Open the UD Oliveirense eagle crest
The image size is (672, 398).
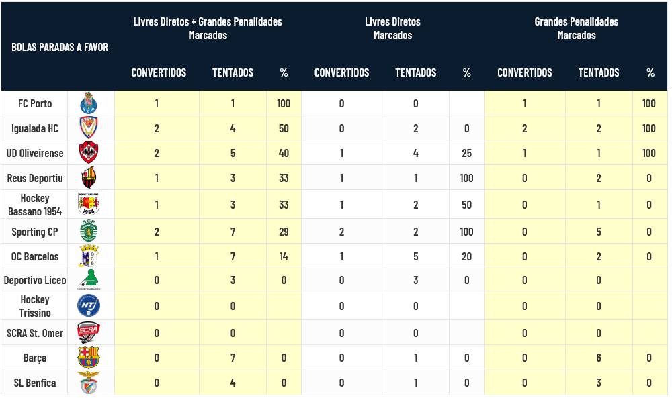[x=89, y=153]
